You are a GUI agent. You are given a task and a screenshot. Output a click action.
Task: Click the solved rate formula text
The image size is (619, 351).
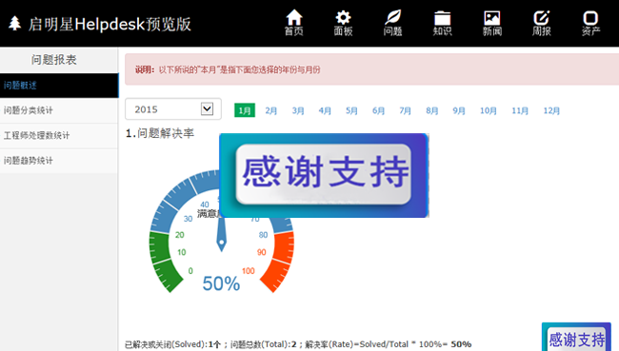coord(298,344)
